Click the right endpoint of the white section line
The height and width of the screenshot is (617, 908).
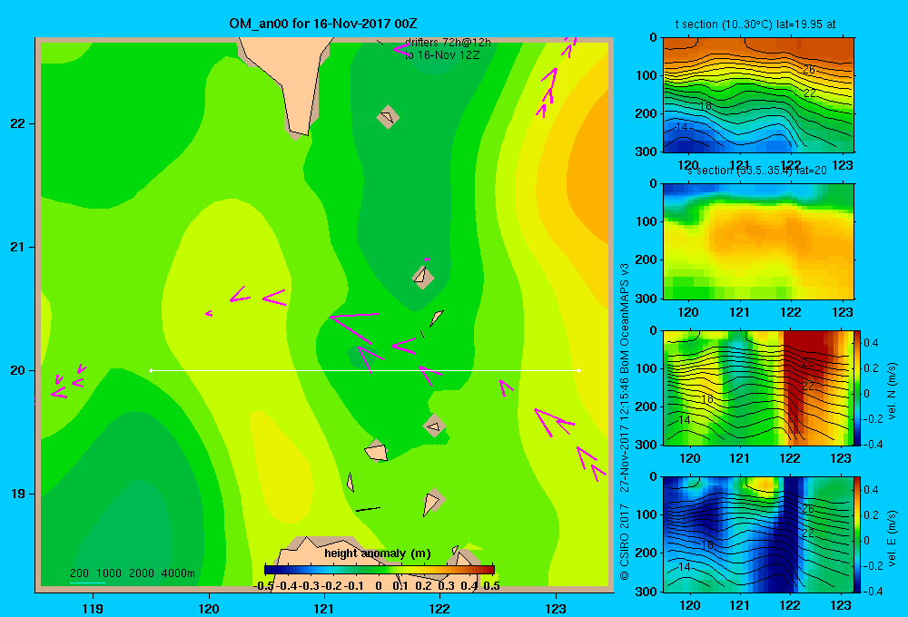click(579, 370)
